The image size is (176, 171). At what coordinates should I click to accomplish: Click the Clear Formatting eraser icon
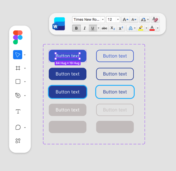coord(155,20)
